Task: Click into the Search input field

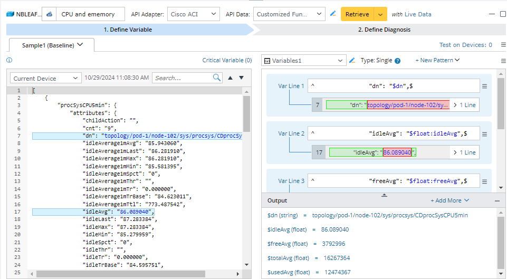Action: coord(182,78)
